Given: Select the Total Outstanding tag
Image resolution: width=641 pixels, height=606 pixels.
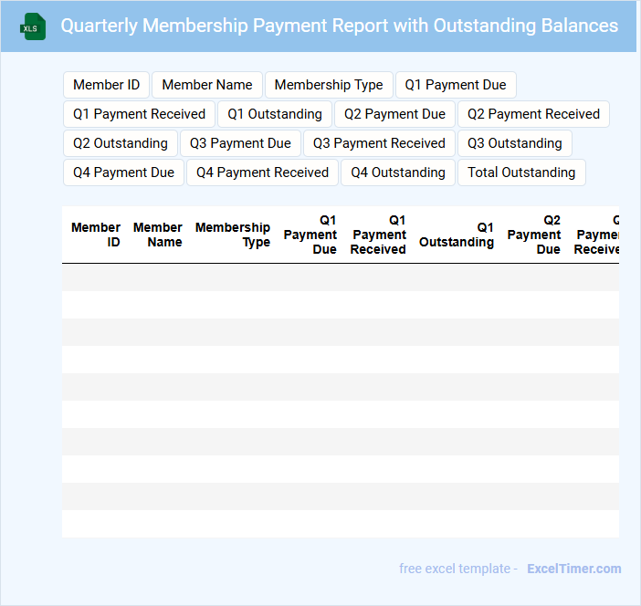Looking at the screenshot, I should [521, 172].
